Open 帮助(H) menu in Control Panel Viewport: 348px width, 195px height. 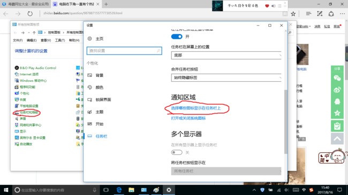click(x=74, y=40)
